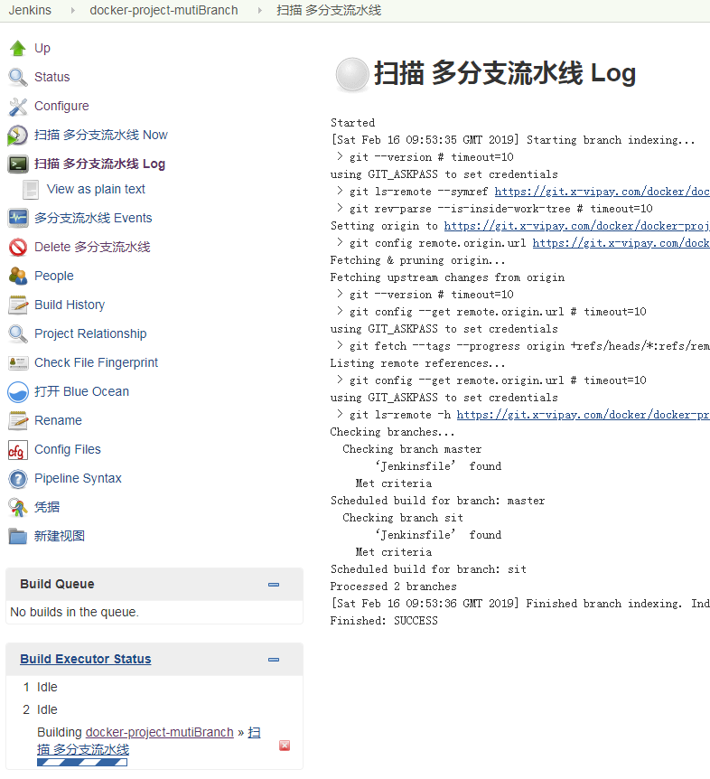Click the Pipeline Syntax help icon
710x779 pixels.
coord(18,478)
